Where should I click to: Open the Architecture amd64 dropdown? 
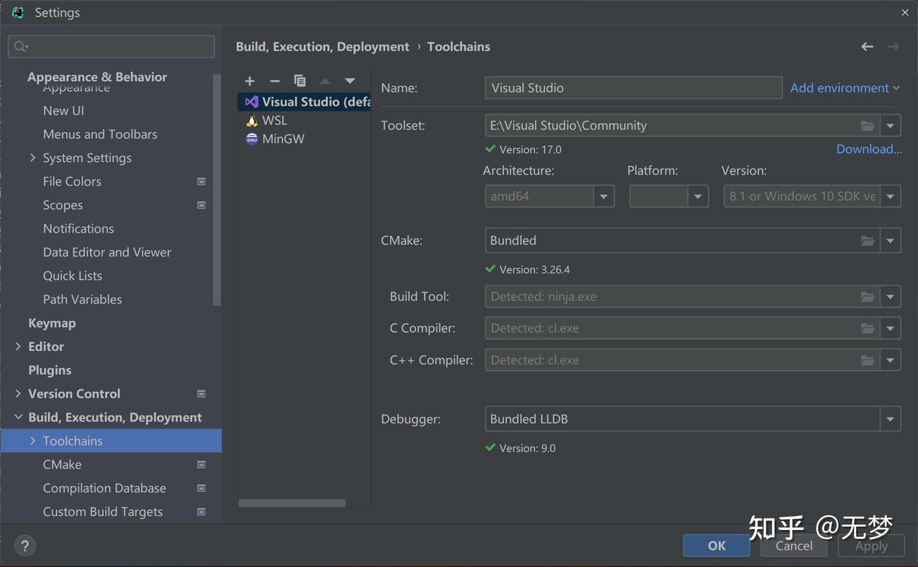[x=603, y=196]
